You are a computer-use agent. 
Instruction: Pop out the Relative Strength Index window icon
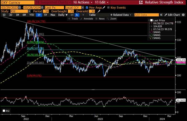click(x=141, y=2)
